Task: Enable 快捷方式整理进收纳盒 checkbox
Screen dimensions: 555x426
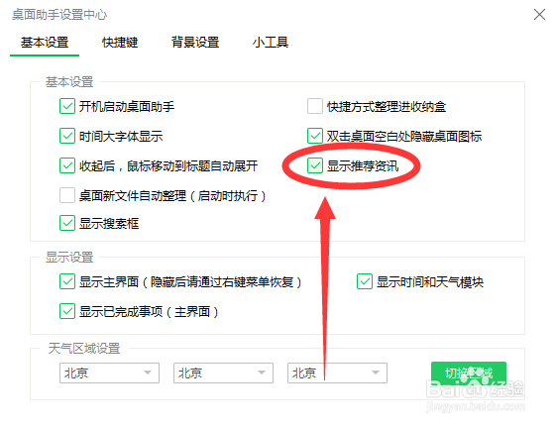Action: [315, 106]
